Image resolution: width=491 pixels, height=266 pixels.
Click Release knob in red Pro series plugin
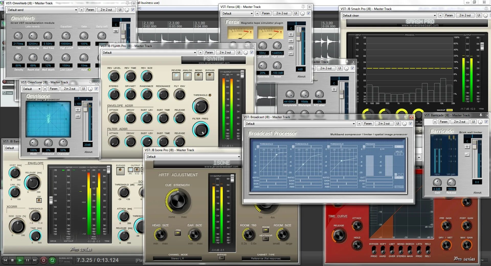[339, 236]
